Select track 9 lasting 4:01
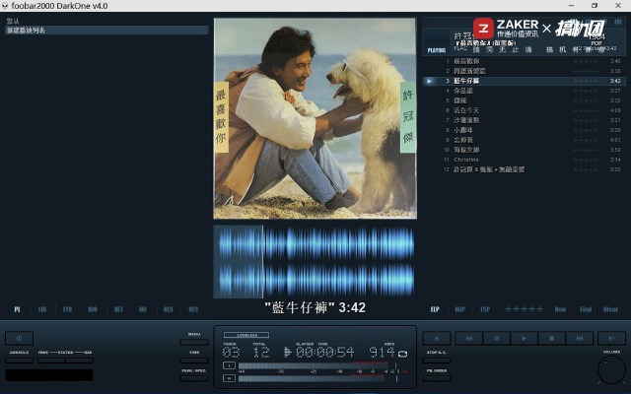Screen dimensions: 631x394 click(x=524, y=140)
